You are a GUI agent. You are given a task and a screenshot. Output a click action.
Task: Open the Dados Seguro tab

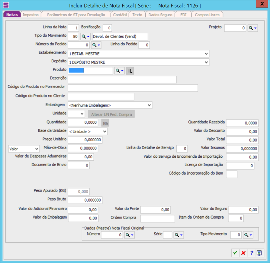click(x=160, y=15)
